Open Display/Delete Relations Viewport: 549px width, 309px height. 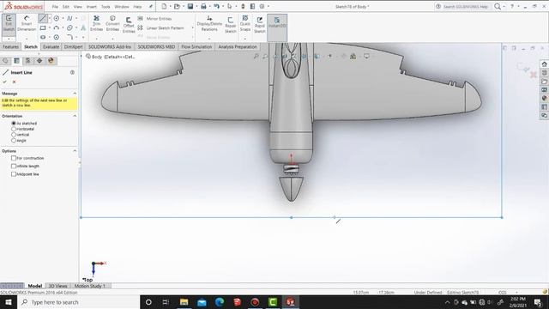(209, 23)
